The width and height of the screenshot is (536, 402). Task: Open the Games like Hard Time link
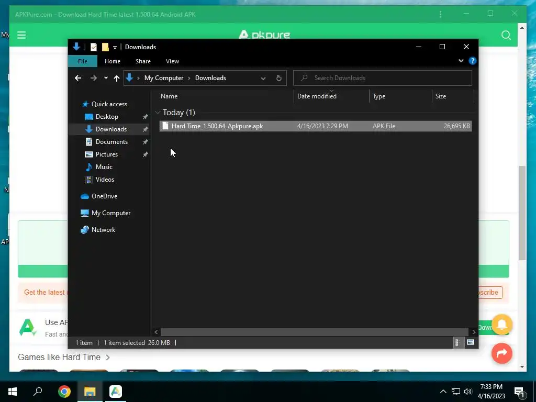(x=64, y=357)
